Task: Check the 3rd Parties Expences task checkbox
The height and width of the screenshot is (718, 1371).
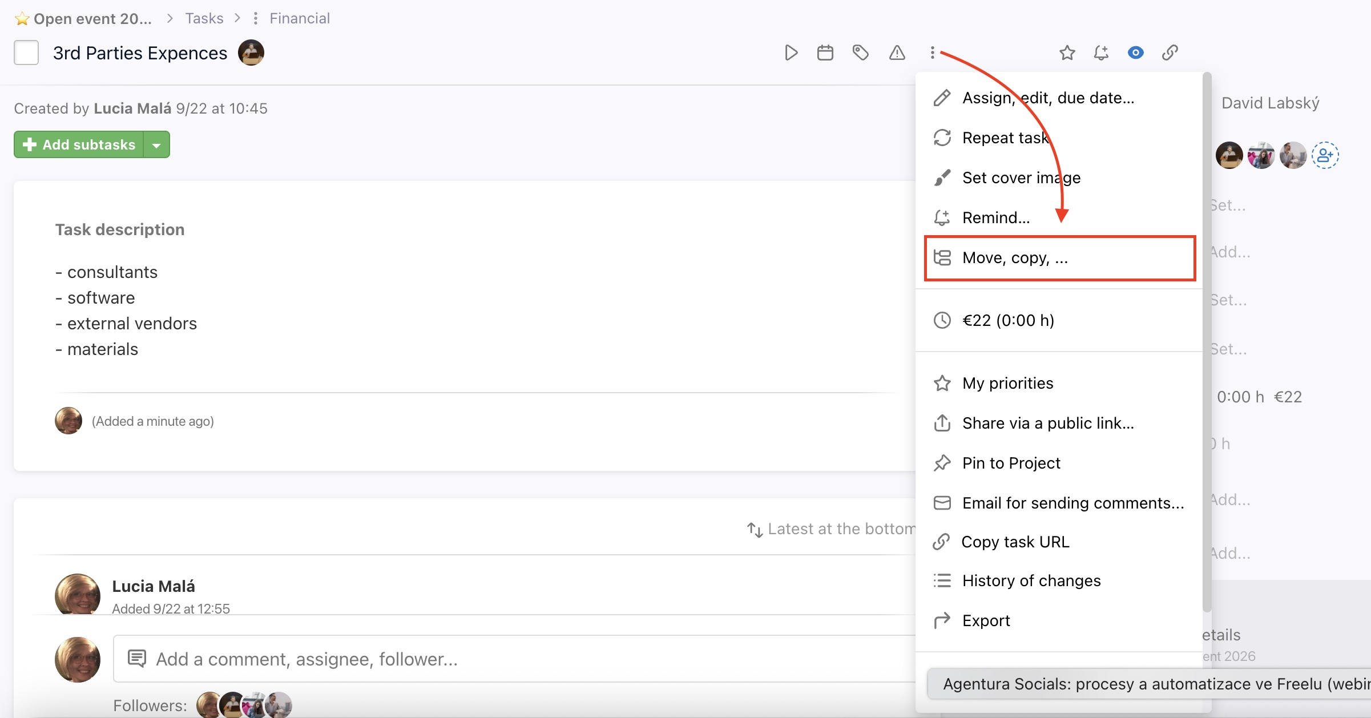Action: [26, 53]
